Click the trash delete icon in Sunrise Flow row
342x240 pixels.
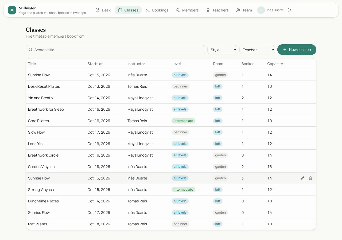[310, 178]
